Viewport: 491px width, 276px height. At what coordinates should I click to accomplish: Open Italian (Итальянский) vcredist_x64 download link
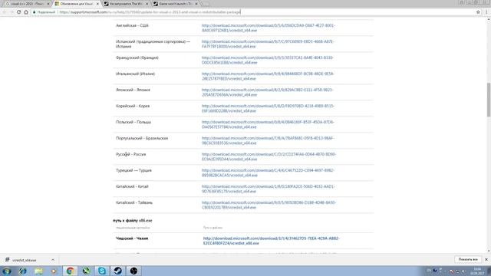pos(268,76)
